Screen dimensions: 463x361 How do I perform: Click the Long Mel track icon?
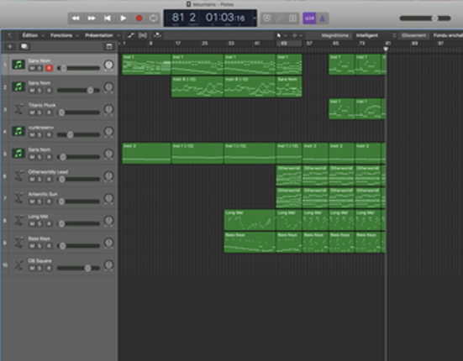click(x=18, y=220)
